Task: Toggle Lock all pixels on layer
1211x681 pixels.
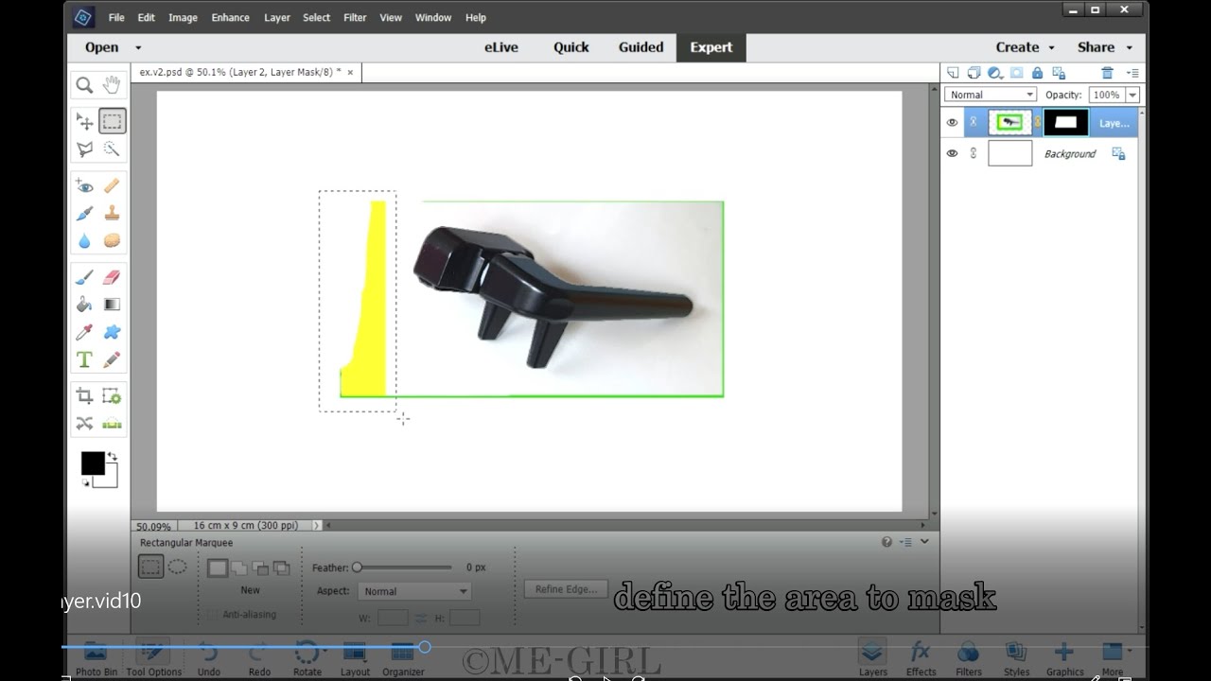Action: pos(1037,73)
